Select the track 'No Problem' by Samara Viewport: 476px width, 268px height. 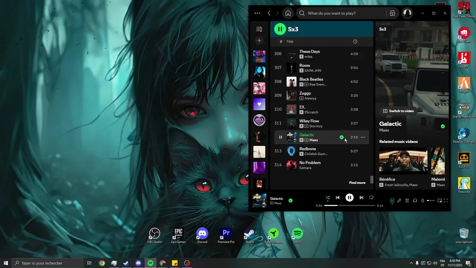point(322,165)
